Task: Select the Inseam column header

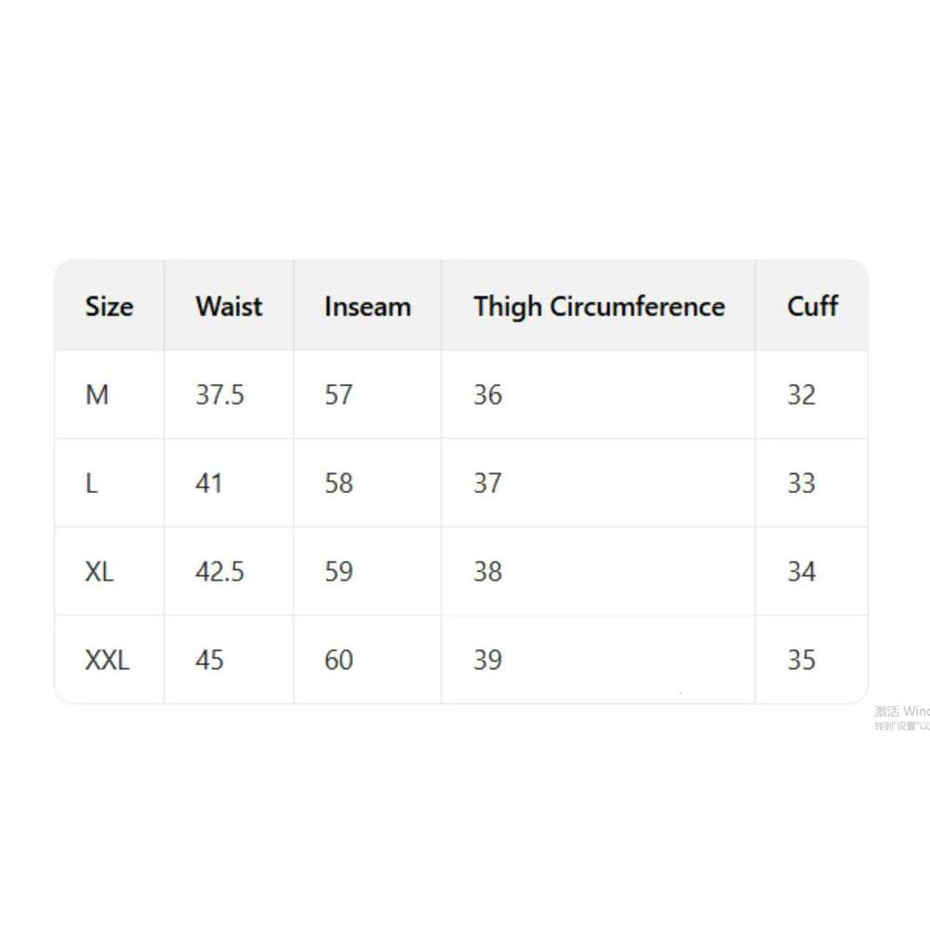Action: [367, 306]
